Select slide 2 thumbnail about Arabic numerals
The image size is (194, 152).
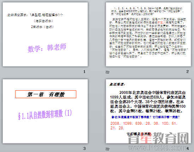[x=148, y=34]
